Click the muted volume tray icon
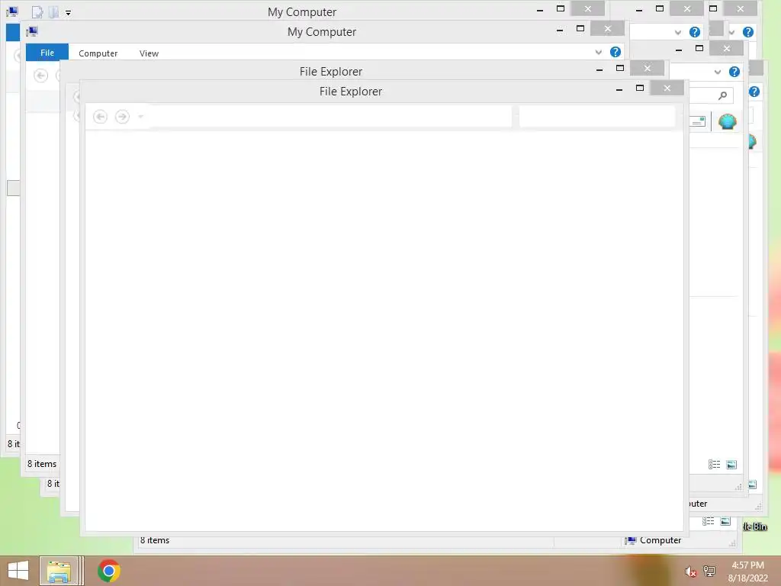This screenshot has height=586, width=781. 690,572
